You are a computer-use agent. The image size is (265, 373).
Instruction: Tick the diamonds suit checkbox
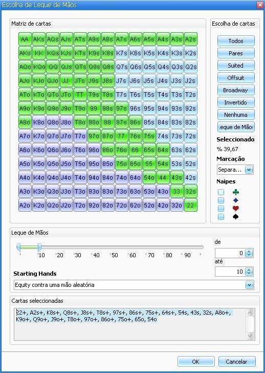pos(221,200)
